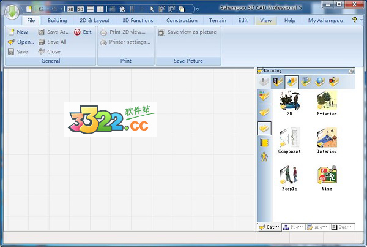Expand the help dropdown arrow beside question mark
This screenshot has height=247, width=367.
361,20
